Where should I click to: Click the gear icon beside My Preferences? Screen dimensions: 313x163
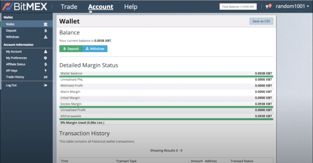[x=46, y=58]
